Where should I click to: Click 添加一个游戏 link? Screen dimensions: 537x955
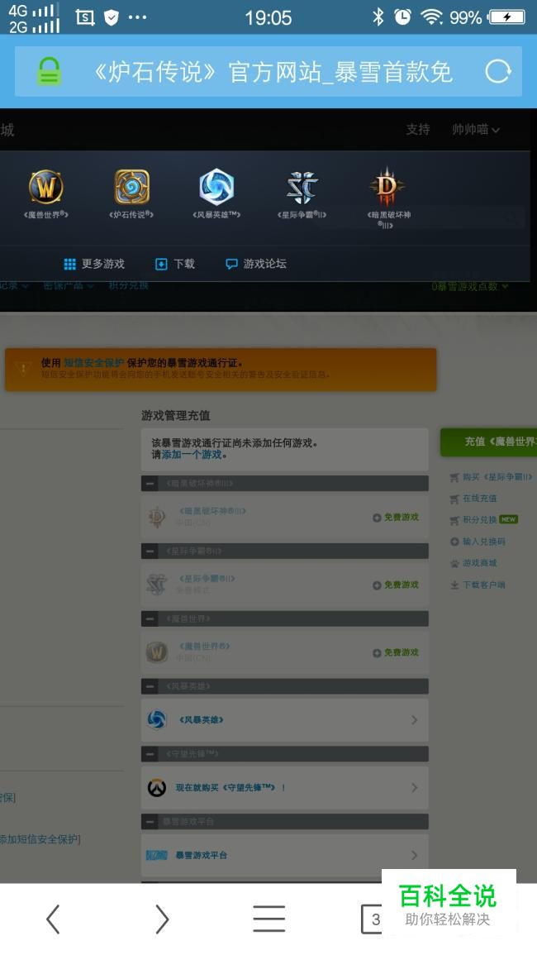(192, 455)
